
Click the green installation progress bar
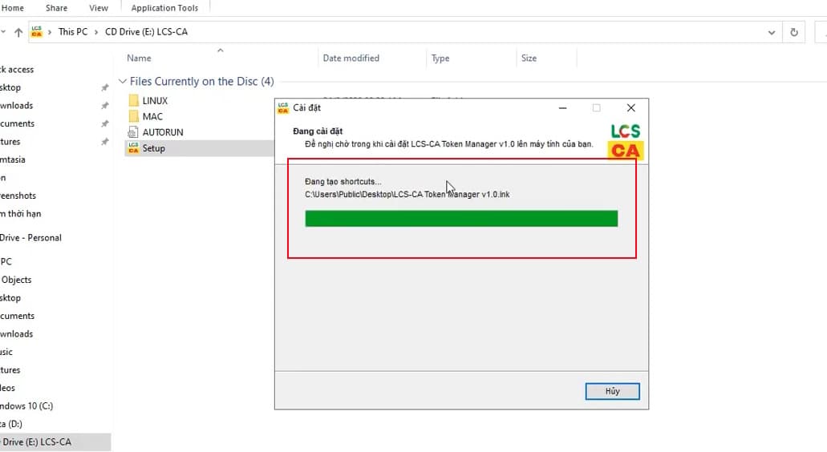pos(461,219)
